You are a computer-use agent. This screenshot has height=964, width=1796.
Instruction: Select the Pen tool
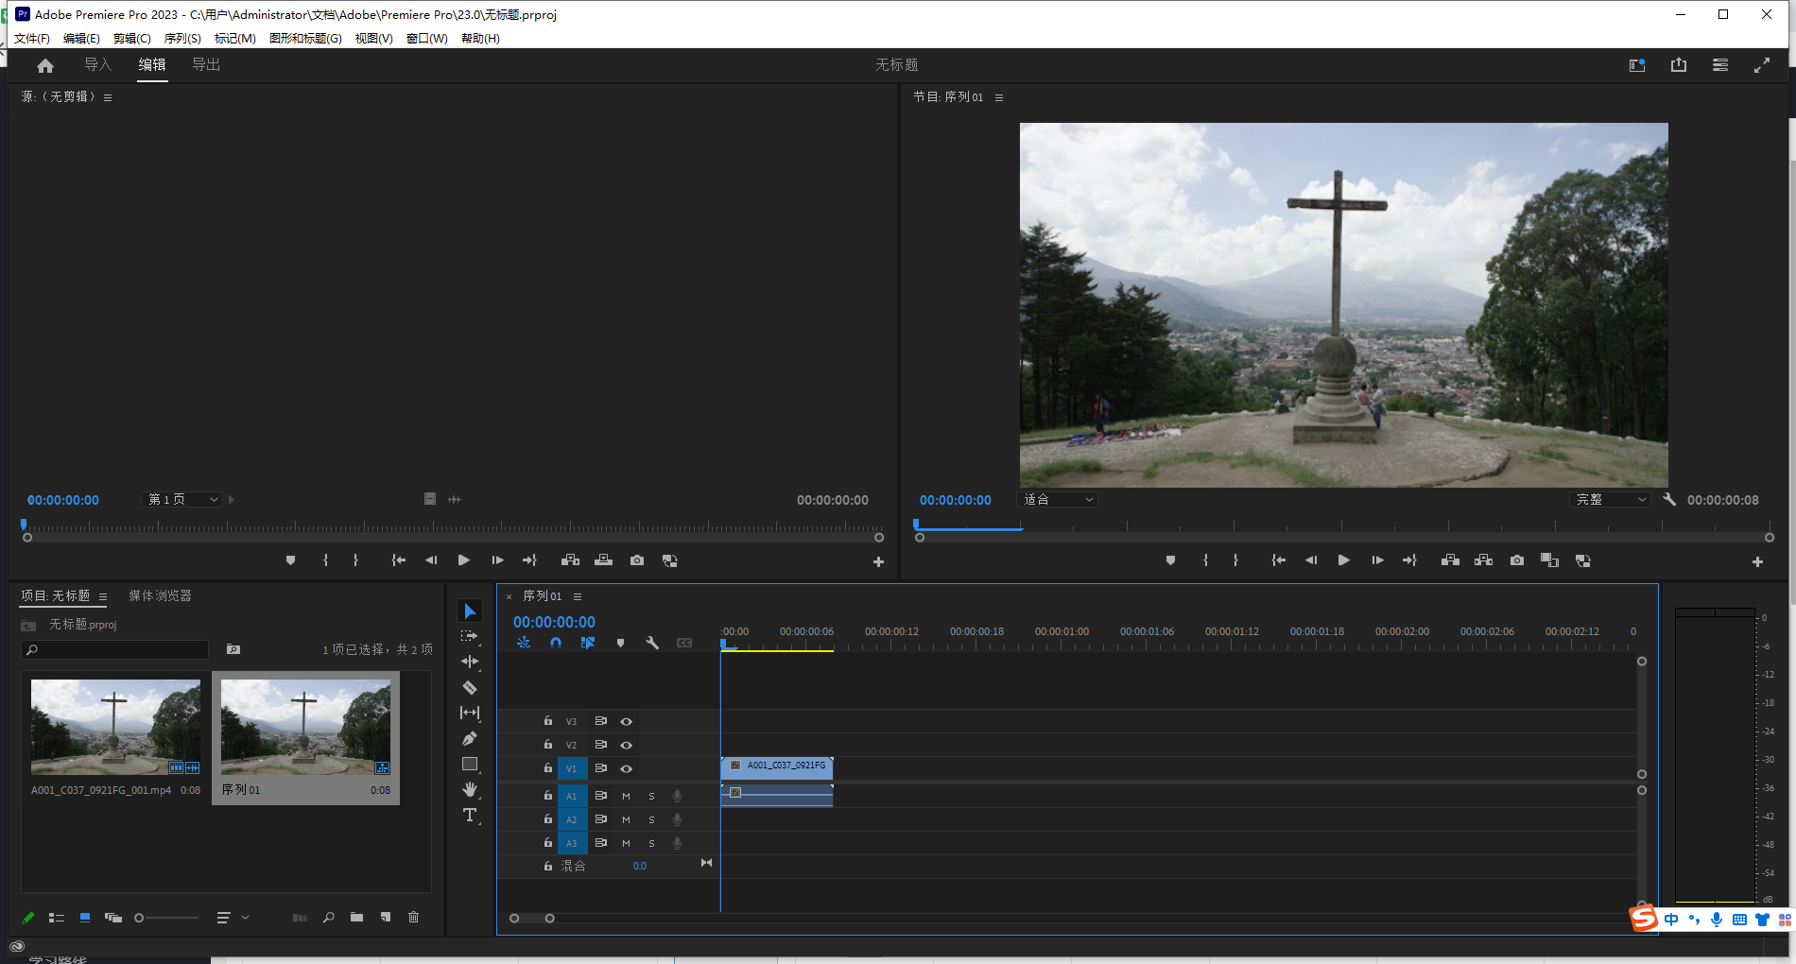click(x=470, y=738)
